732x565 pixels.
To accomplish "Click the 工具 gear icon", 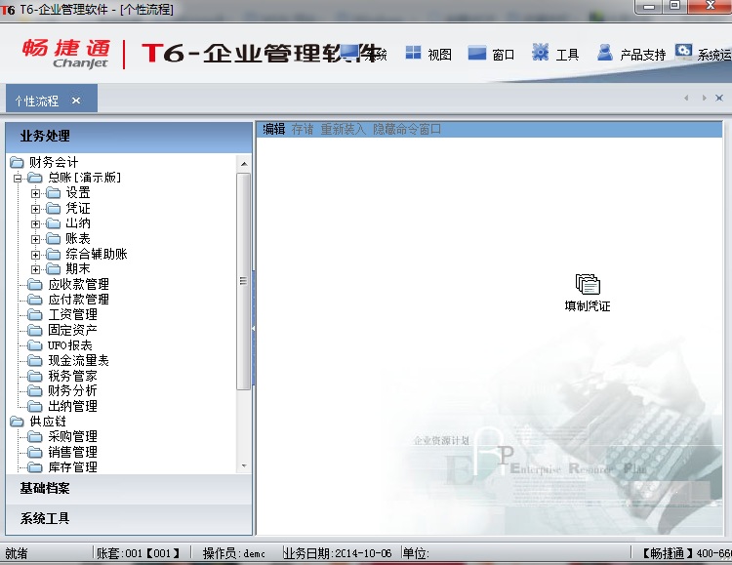I will [540, 53].
